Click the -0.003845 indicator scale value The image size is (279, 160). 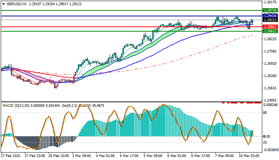point(270,150)
